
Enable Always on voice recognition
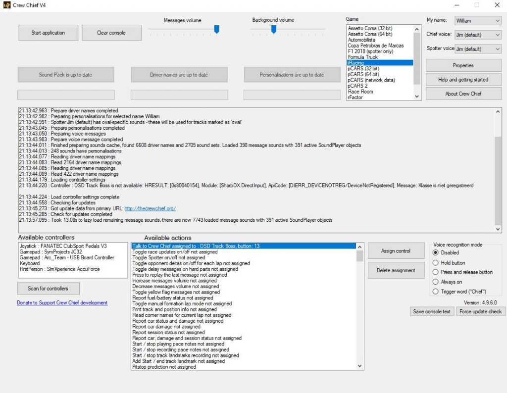tap(436, 282)
